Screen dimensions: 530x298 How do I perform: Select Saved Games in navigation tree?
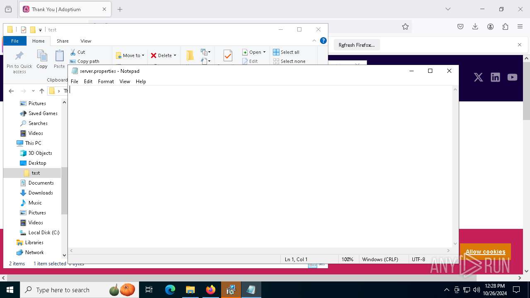pyautogui.click(x=39, y=113)
